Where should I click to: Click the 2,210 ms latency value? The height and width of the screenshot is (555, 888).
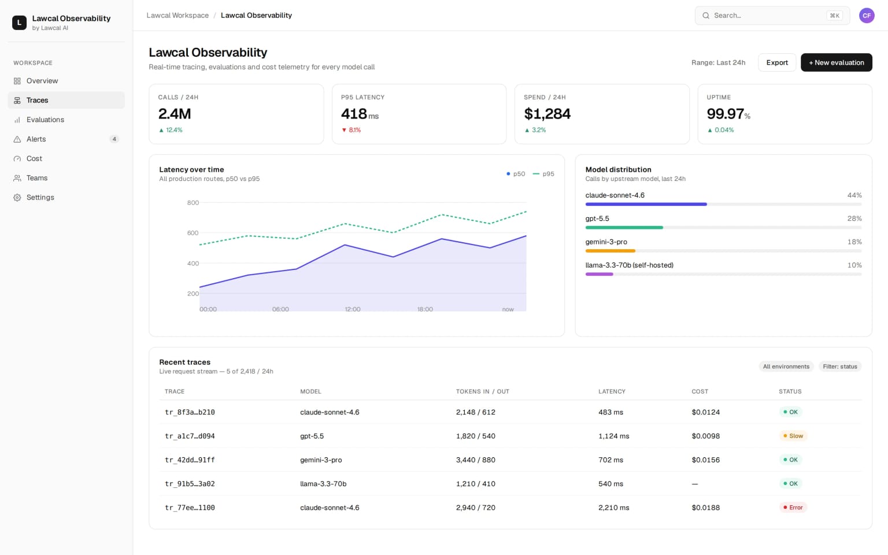click(614, 508)
